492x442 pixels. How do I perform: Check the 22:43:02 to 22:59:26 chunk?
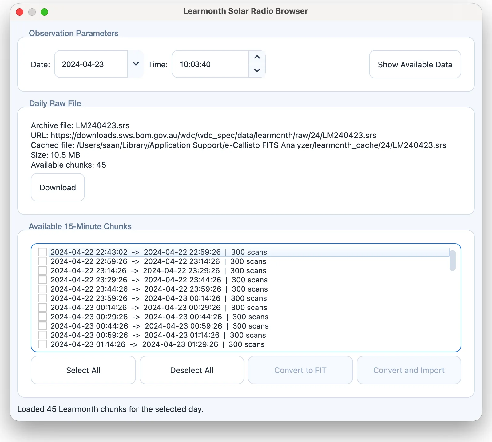click(42, 252)
